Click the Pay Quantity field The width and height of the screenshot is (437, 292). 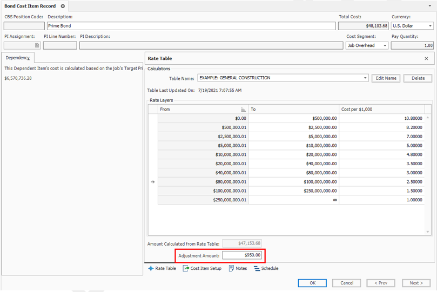click(x=412, y=45)
